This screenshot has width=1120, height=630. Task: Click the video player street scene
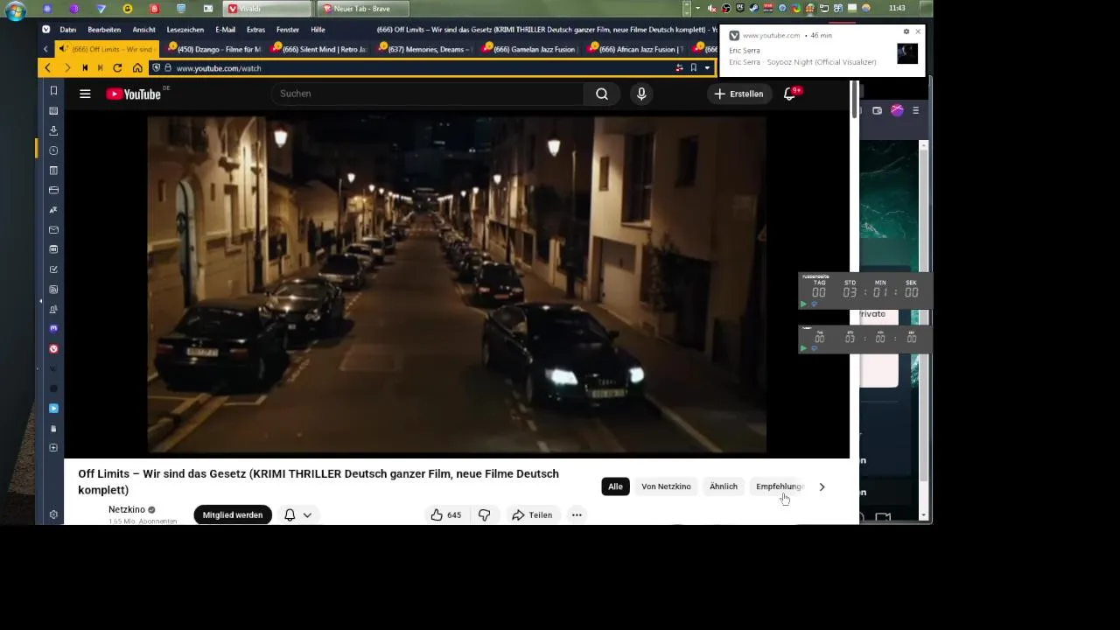coord(457,284)
